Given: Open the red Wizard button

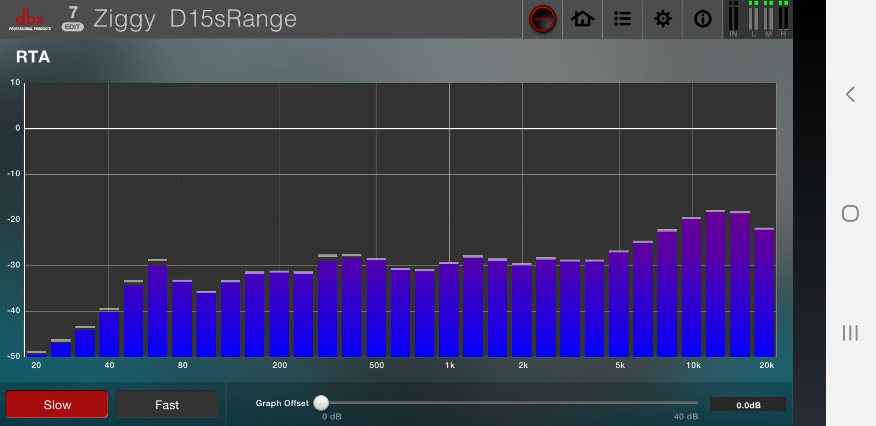Looking at the screenshot, I should click(x=543, y=19).
